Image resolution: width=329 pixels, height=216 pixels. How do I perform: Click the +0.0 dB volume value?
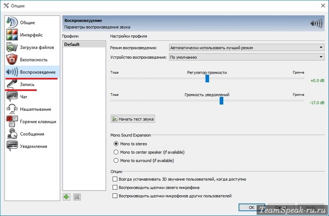(x=317, y=81)
